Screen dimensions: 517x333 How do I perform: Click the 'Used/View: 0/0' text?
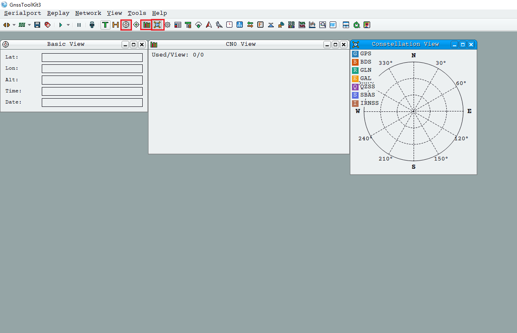[178, 55]
